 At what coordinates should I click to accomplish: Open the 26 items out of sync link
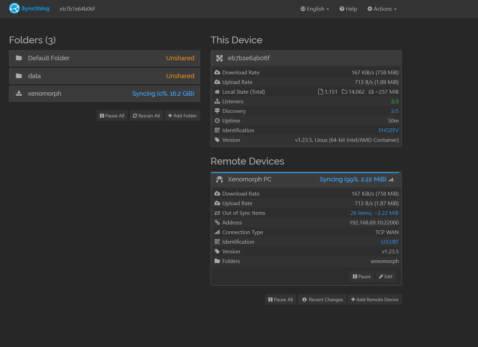point(374,213)
